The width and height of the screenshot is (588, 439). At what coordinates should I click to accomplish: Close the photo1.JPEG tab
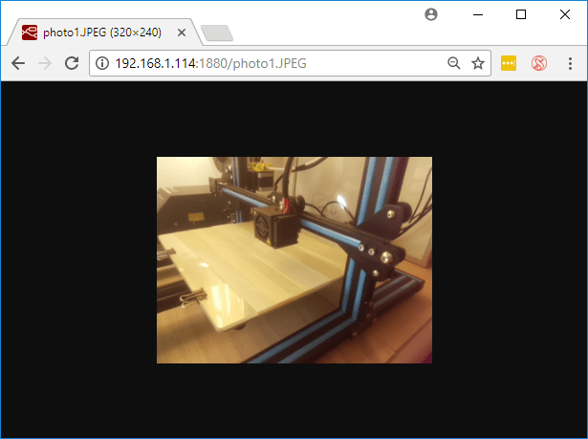181,33
